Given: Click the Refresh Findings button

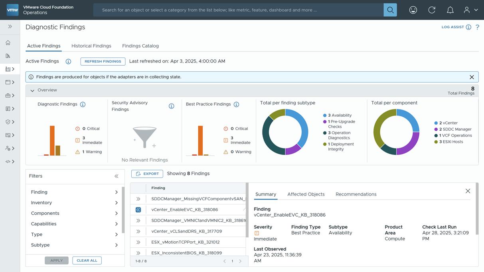Looking at the screenshot, I should pos(103,61).
